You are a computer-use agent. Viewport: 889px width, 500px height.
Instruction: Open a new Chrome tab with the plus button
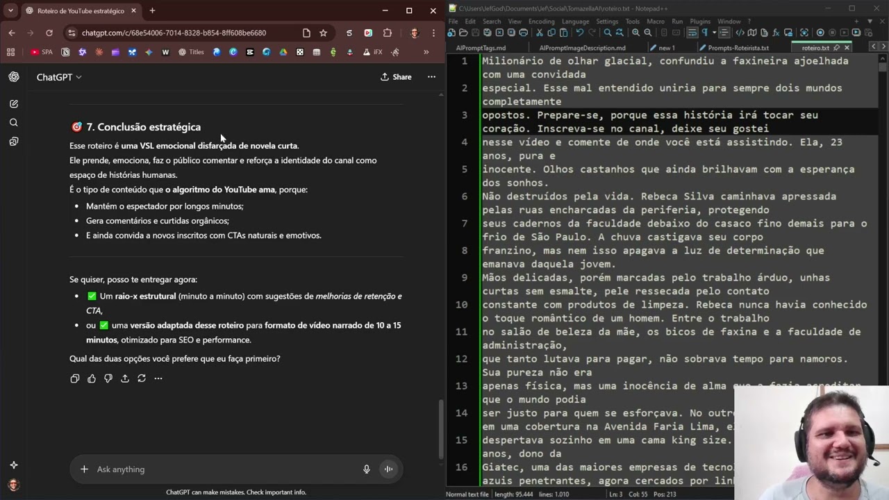(x=152, y=10)
